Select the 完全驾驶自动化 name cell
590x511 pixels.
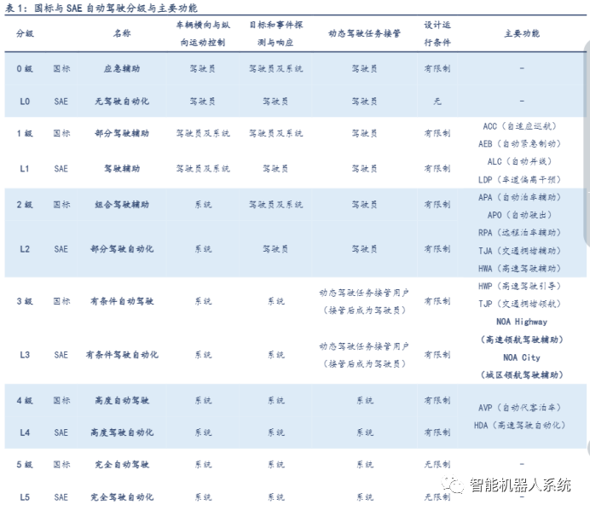(122, 497)
